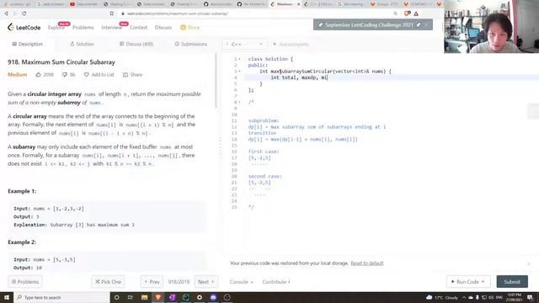Click the bookmark icon in address bar
The image size is (539, 303).
tap(112, 13)
